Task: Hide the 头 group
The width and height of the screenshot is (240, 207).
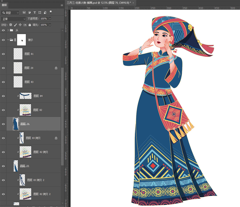Action: tap(3, 30)
